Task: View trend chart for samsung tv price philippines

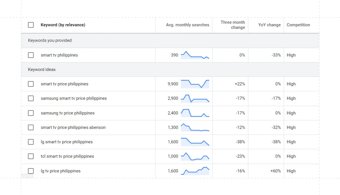Action: 195,113
